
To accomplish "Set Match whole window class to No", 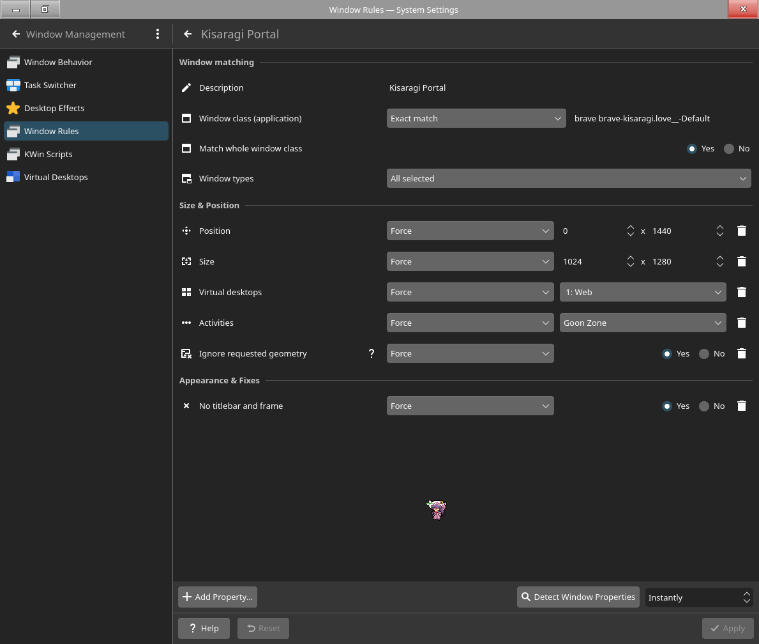I will tap(737, 149).
